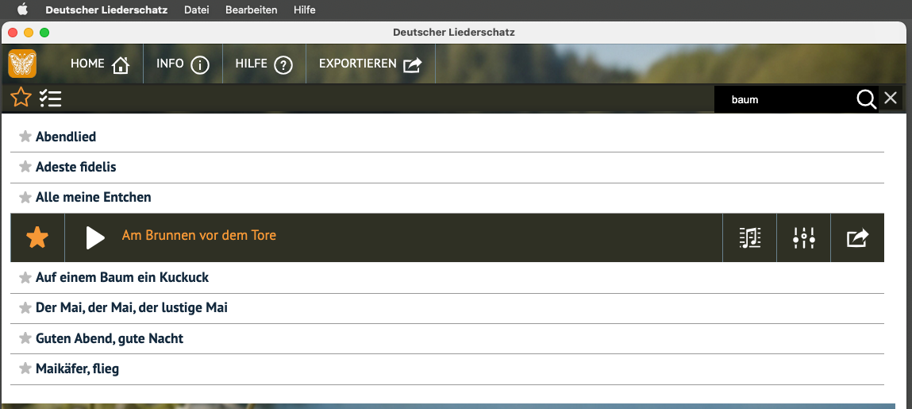Favorite Alle meine Entchen
The image size is (912, 409).
pos(25,197)
